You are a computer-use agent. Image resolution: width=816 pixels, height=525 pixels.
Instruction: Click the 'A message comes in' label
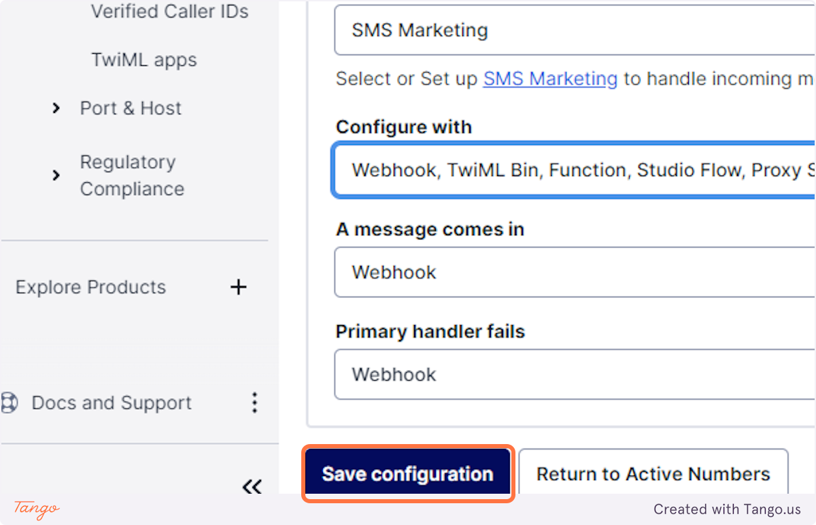tap(430, 229)
